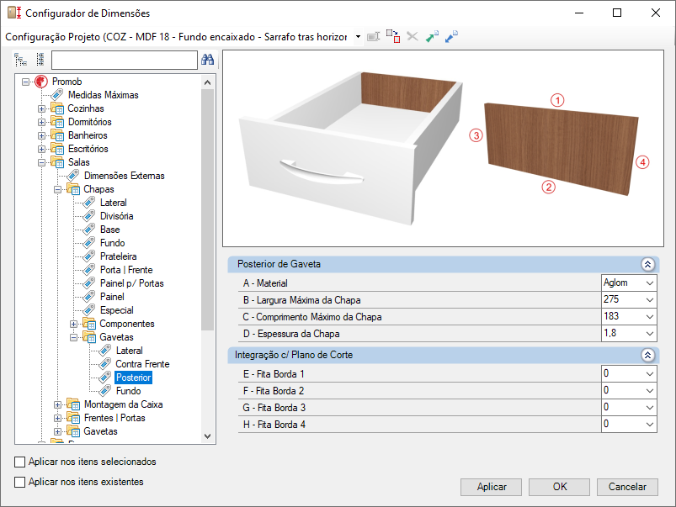Click the Promob root globe icon
Viewport: 676px width, 507px height.
[41, 82]
